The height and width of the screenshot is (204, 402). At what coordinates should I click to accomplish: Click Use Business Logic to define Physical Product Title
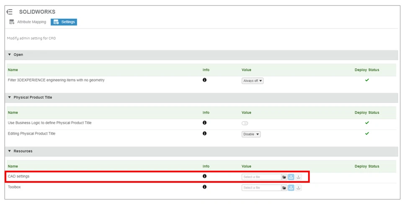click(x=49, y=123)
